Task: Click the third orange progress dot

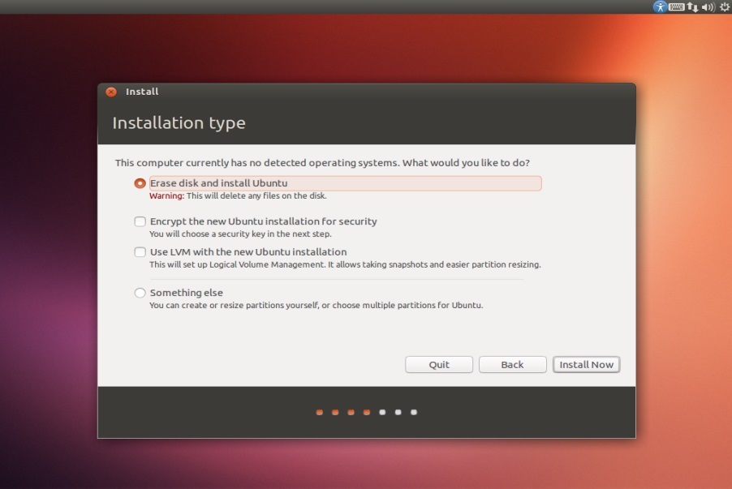Action: 351,412
